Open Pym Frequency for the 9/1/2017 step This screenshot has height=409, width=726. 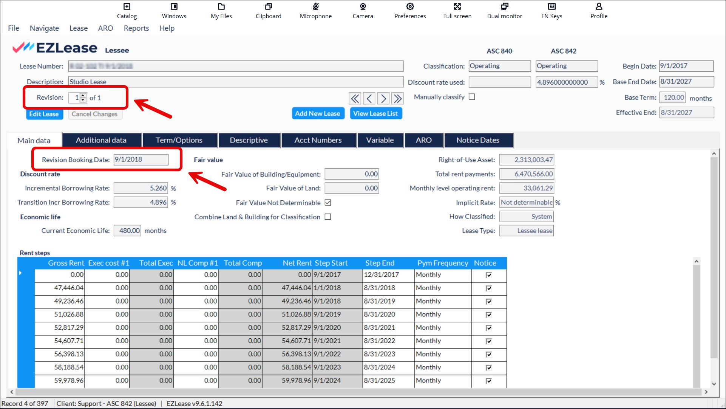(x=443, y=275)
